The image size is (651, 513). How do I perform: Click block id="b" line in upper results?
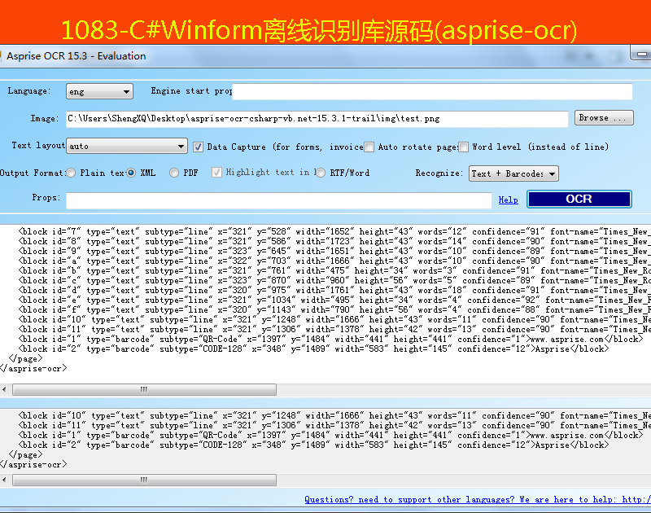pyautogui.click(x=334, y=271)
